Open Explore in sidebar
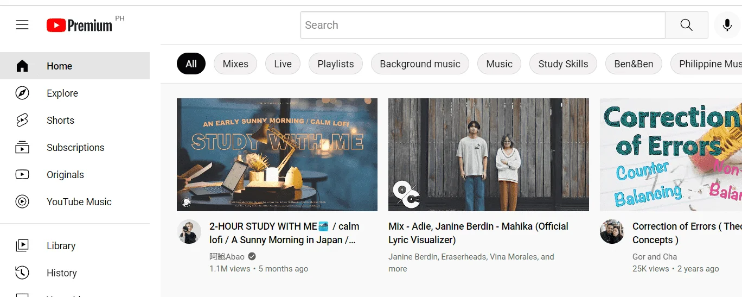Viewport: 742px width, 297px height. (75, 93)
